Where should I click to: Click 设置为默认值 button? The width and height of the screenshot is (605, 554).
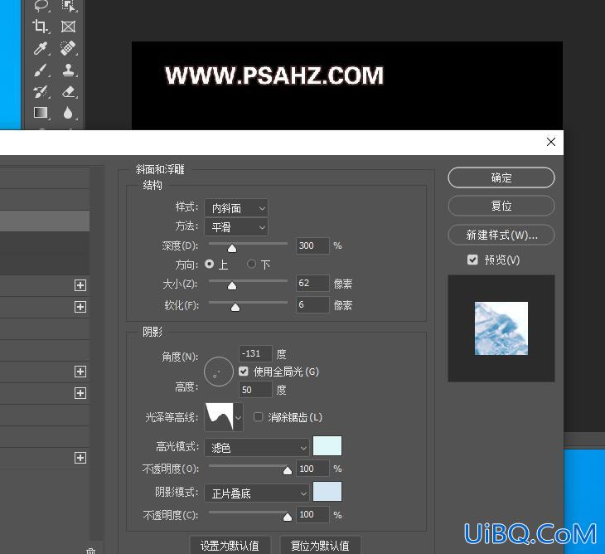click(x=230, y=545)
